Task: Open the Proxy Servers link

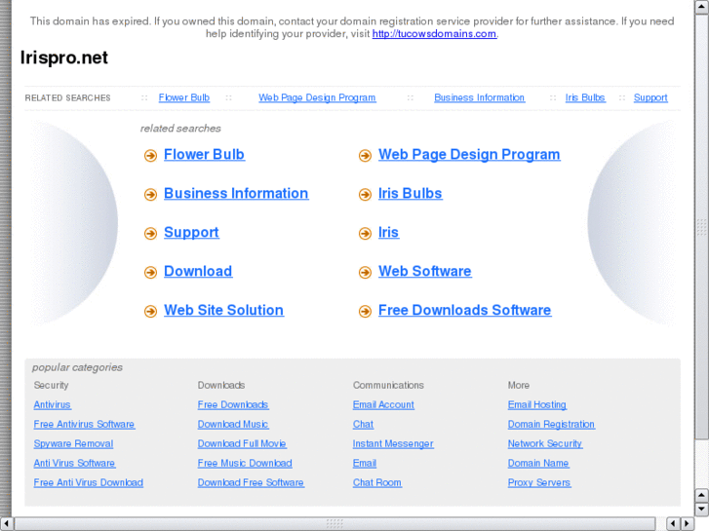Action: 539,483
